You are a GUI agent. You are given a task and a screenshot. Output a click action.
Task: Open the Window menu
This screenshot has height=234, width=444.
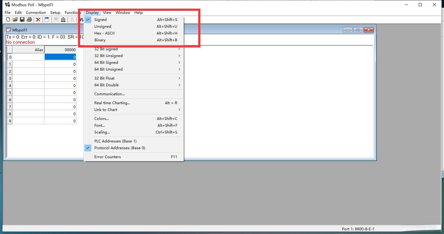(123, 13)
